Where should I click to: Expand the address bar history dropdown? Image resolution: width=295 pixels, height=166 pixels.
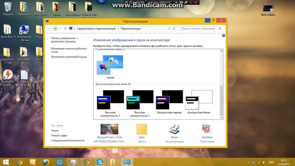coord(169,29)
